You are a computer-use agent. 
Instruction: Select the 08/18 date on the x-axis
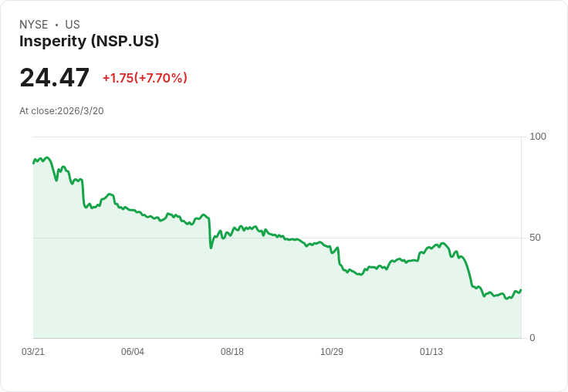tap(232, 352)
